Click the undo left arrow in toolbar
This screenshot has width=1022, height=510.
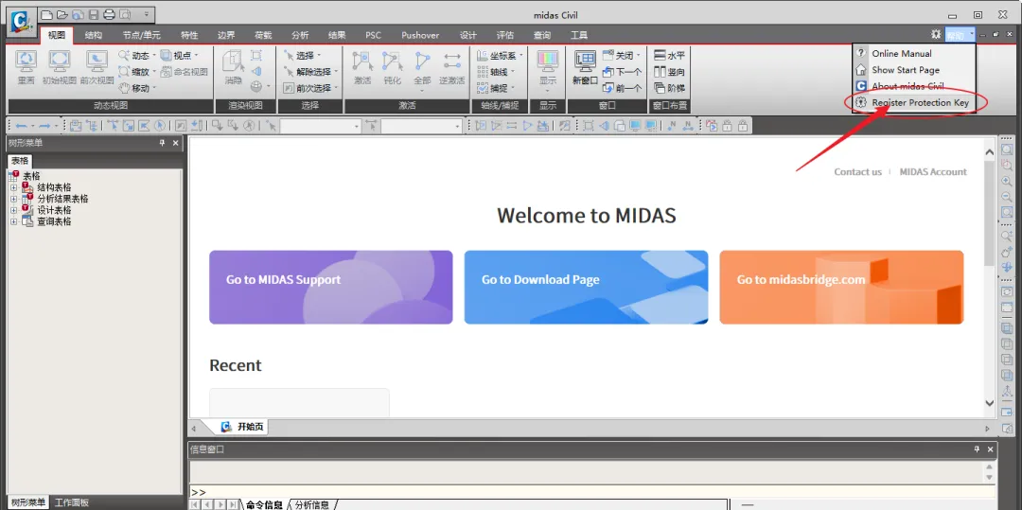[21, 125]
